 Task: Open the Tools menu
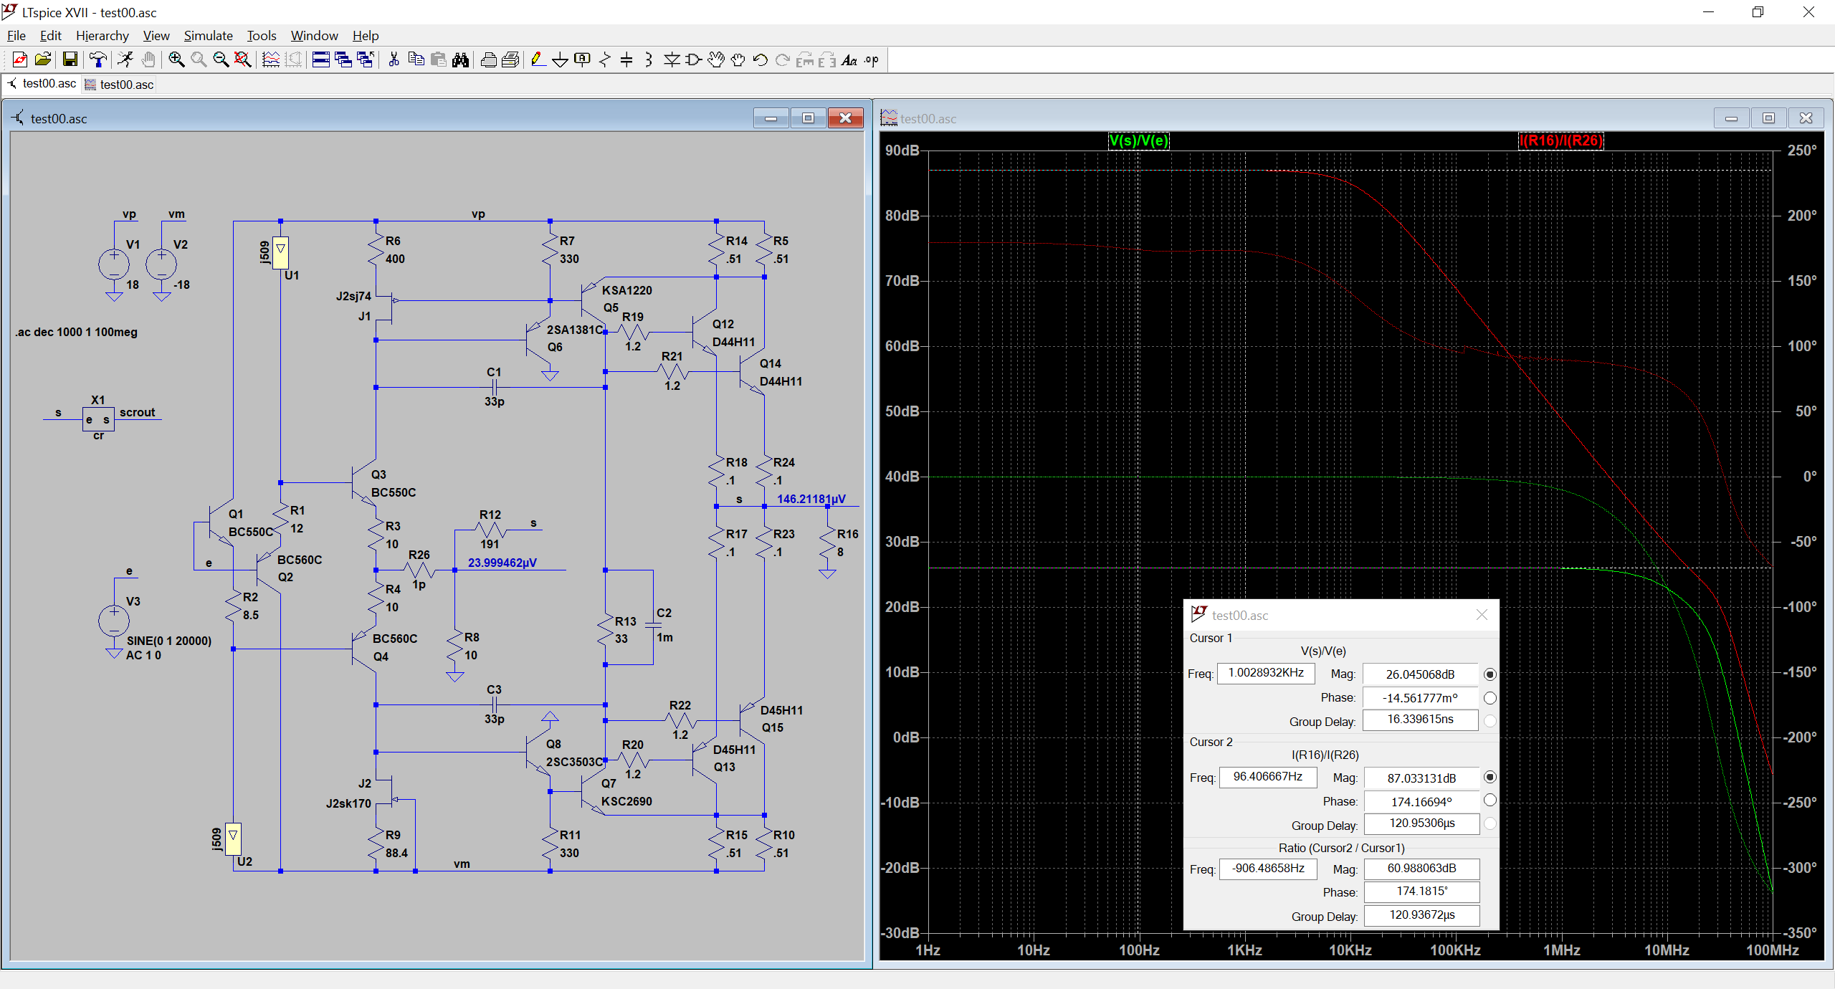(x=262, y=36)
